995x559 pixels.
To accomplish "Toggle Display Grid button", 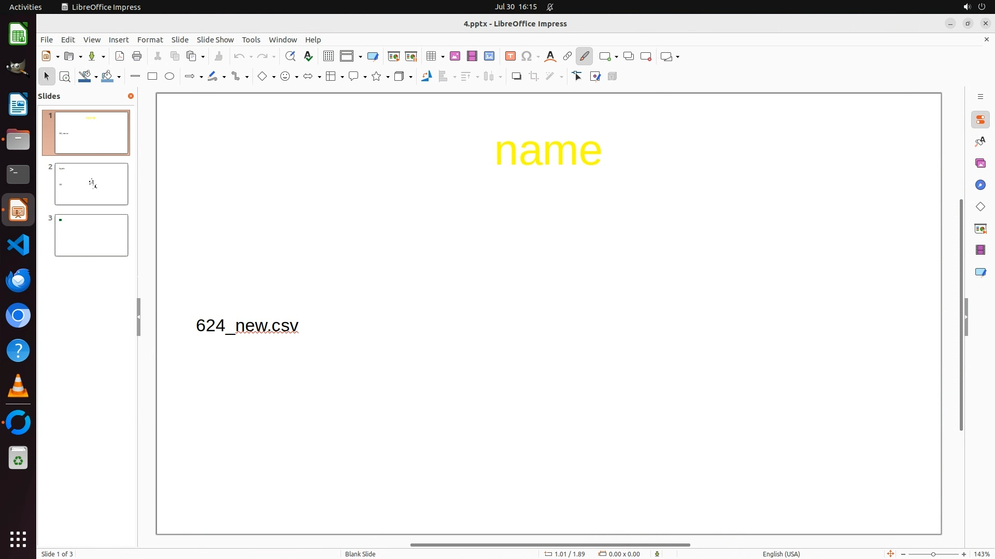I will 329,56.
